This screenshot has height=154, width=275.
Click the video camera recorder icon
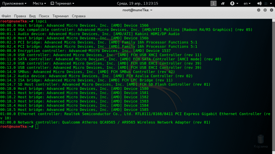tap(223, 3)
